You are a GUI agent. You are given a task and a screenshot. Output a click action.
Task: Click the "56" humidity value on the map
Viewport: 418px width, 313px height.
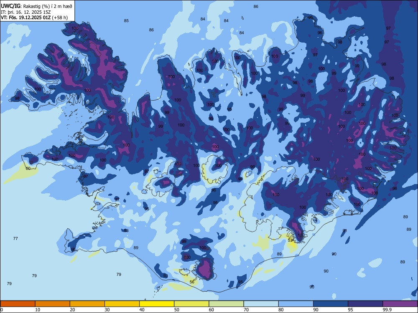tap(192, 282)
